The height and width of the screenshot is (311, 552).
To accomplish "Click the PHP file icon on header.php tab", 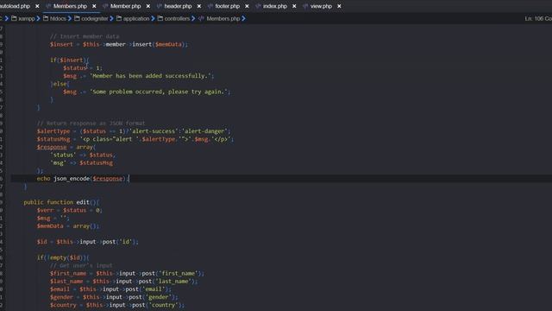I will [160, 6].
